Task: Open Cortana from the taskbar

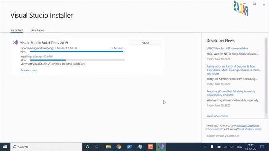Action: 87,147
